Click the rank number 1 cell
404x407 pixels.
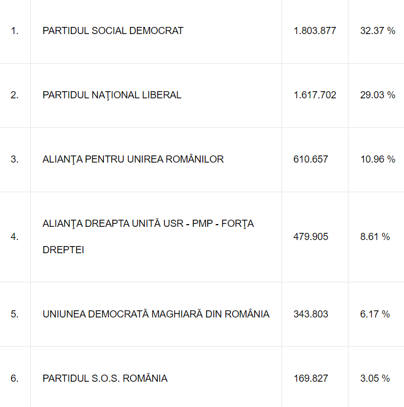(14, 31)
